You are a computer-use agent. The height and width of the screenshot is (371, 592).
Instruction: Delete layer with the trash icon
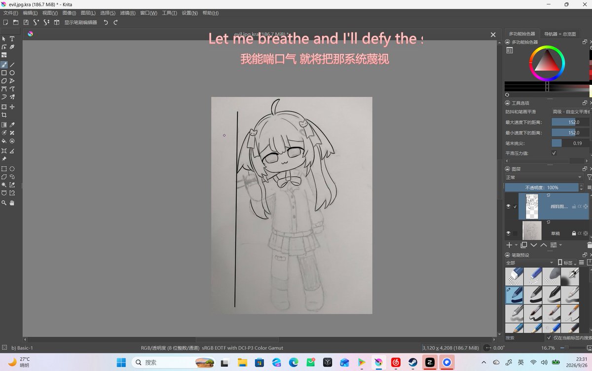coord(590,245)
